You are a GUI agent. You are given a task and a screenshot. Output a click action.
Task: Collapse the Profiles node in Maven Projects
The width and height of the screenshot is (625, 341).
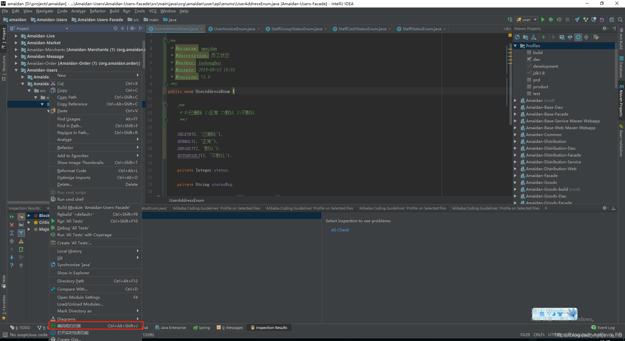click(515, 46)
